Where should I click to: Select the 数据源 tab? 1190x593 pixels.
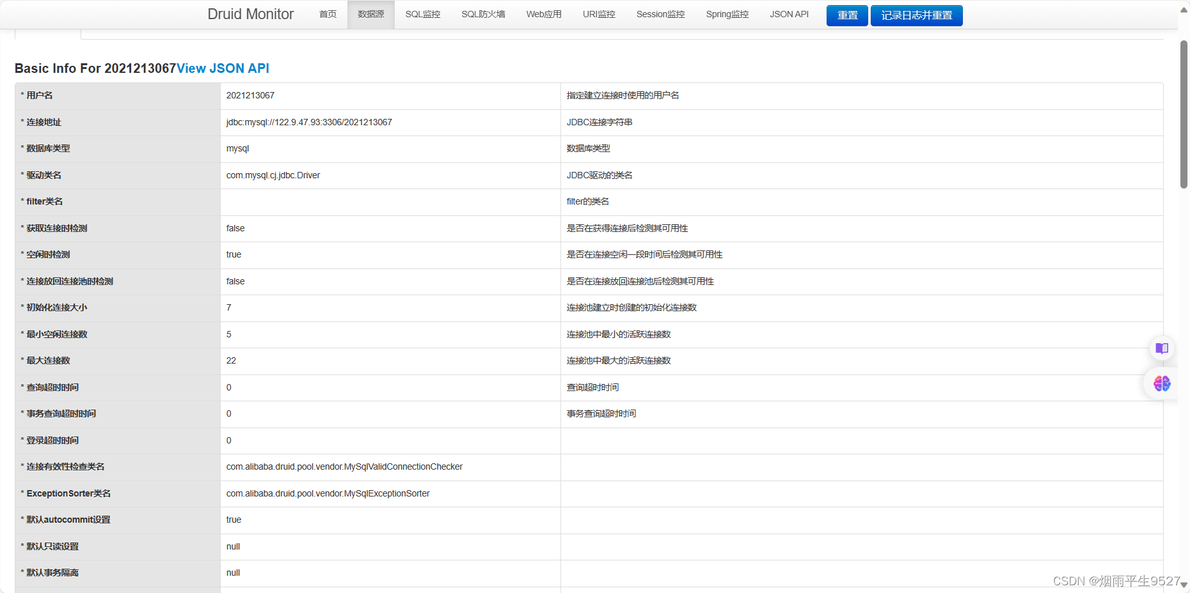click(371, 14)
